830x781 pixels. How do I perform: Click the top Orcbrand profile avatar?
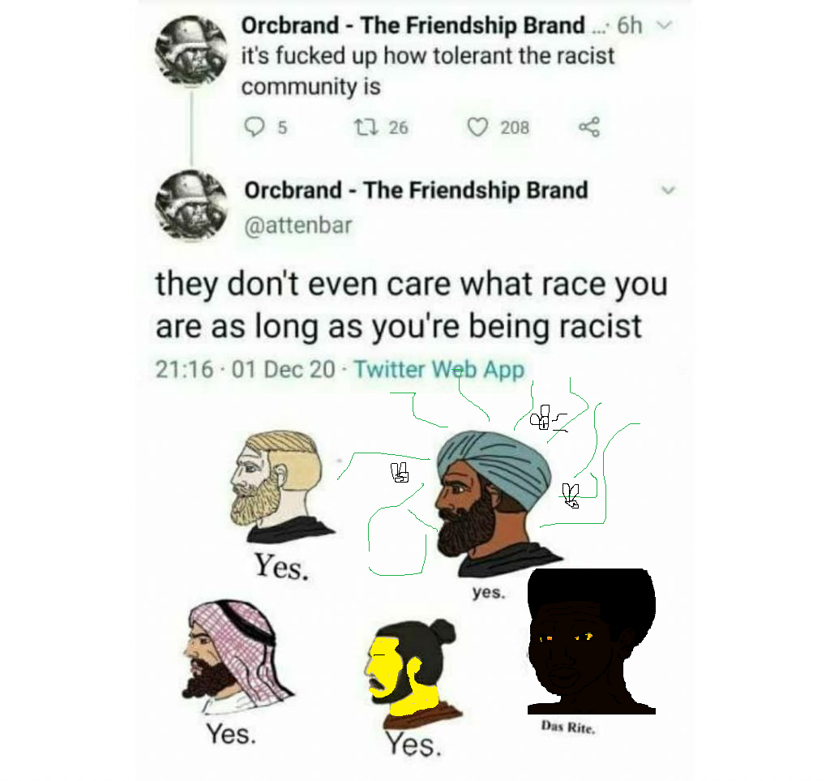[191, 51]
